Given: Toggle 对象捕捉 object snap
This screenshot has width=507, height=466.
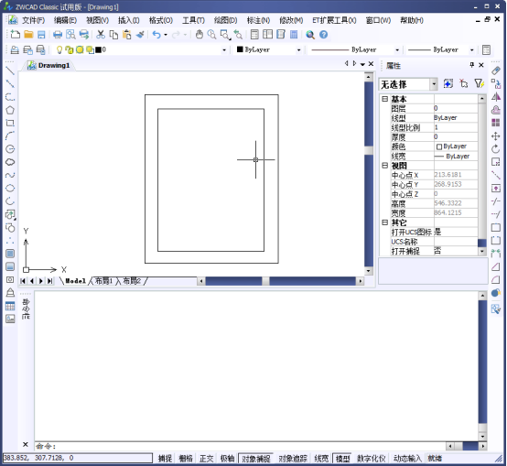Looking at the screenshot, I should 256,459.
